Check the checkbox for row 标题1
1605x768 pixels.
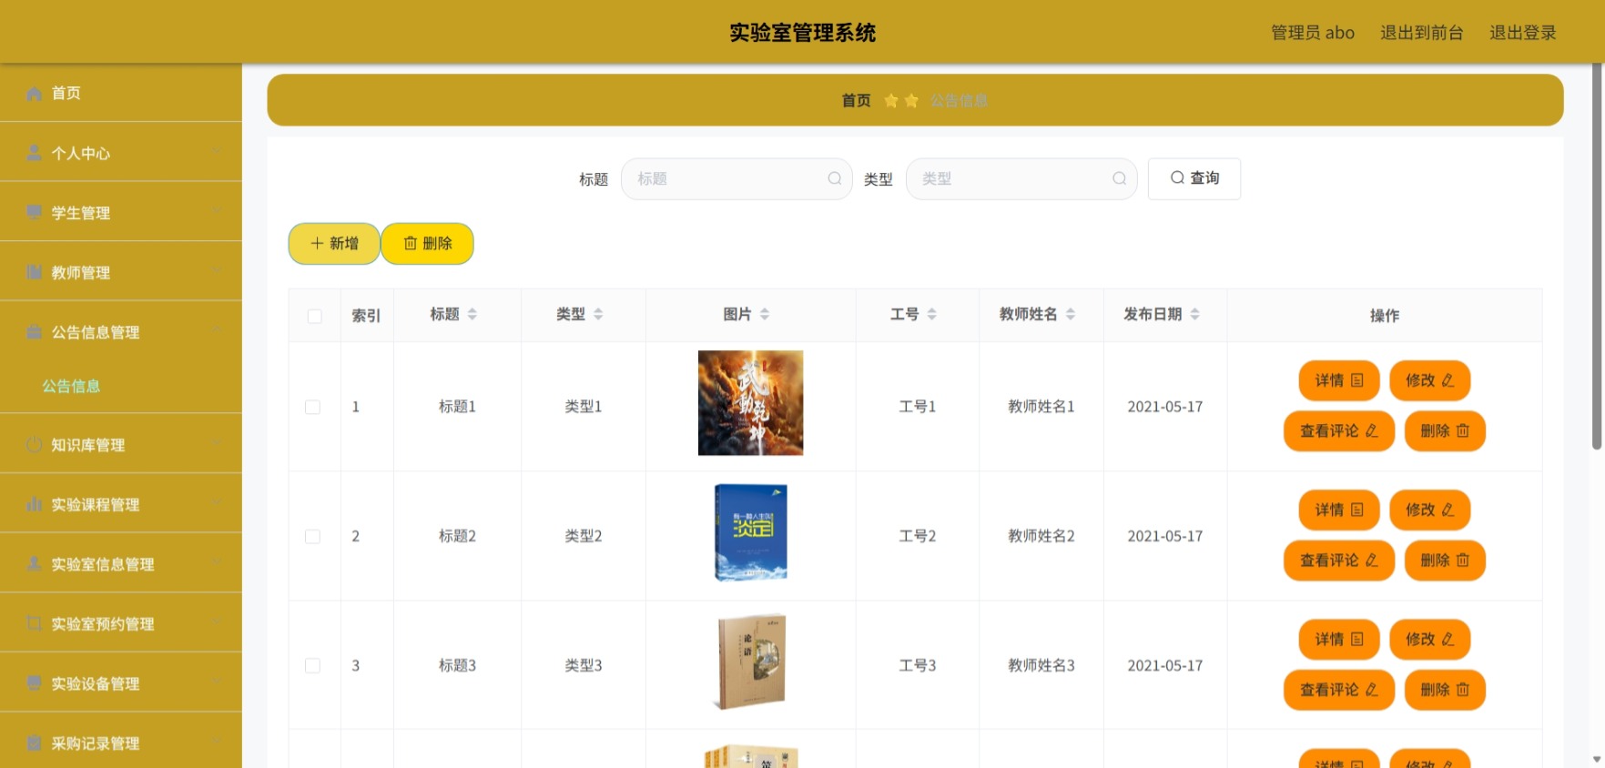(313, 407)
